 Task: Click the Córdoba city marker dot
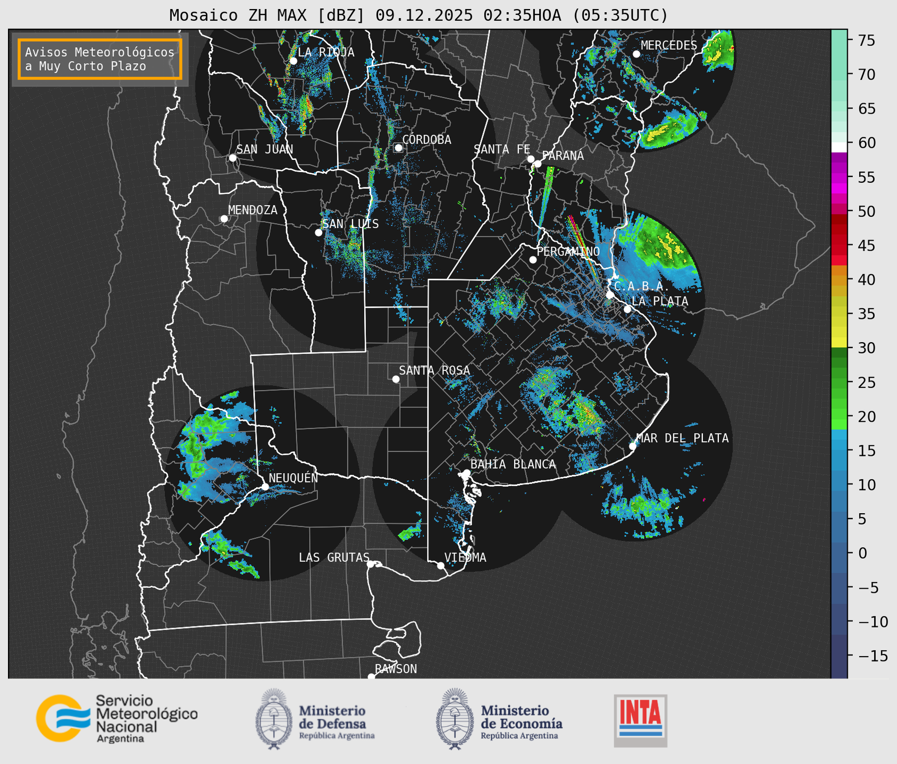(398, 148)
